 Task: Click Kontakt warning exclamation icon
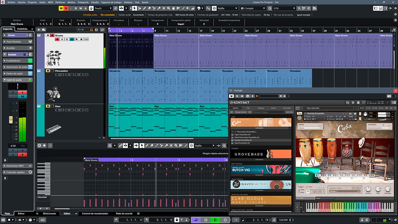tap(388, 103)
